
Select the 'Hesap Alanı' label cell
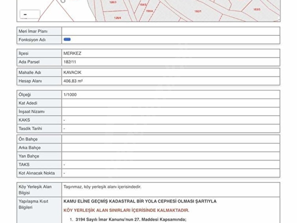[x=39, y=81]
